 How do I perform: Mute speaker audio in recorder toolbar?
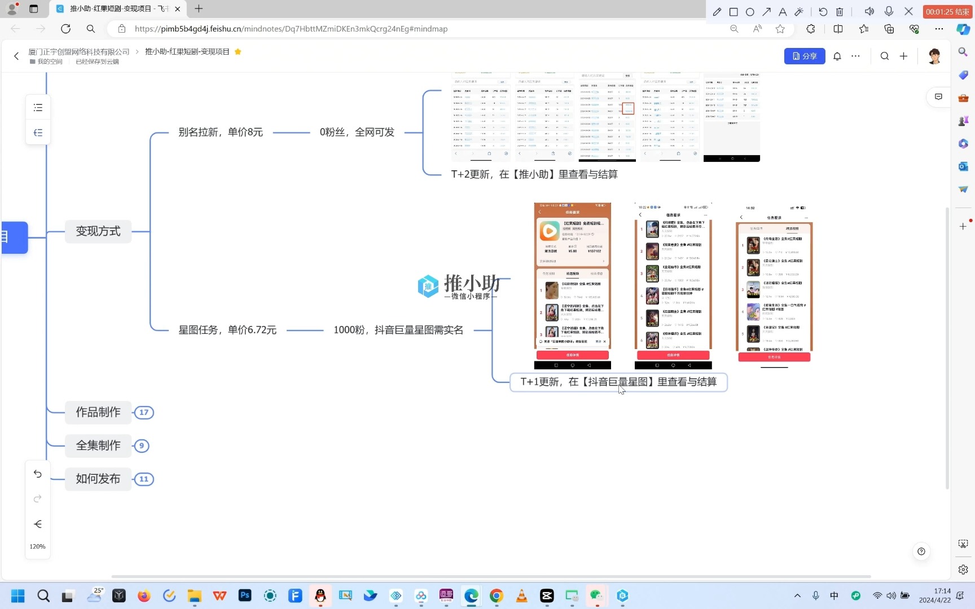pos(869,11)
